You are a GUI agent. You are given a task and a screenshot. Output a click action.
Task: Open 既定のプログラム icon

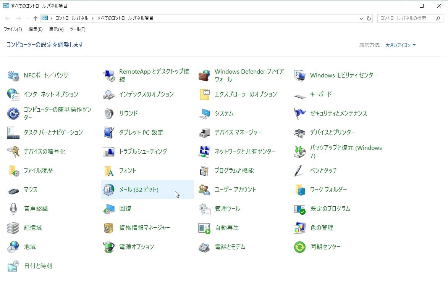299,209
